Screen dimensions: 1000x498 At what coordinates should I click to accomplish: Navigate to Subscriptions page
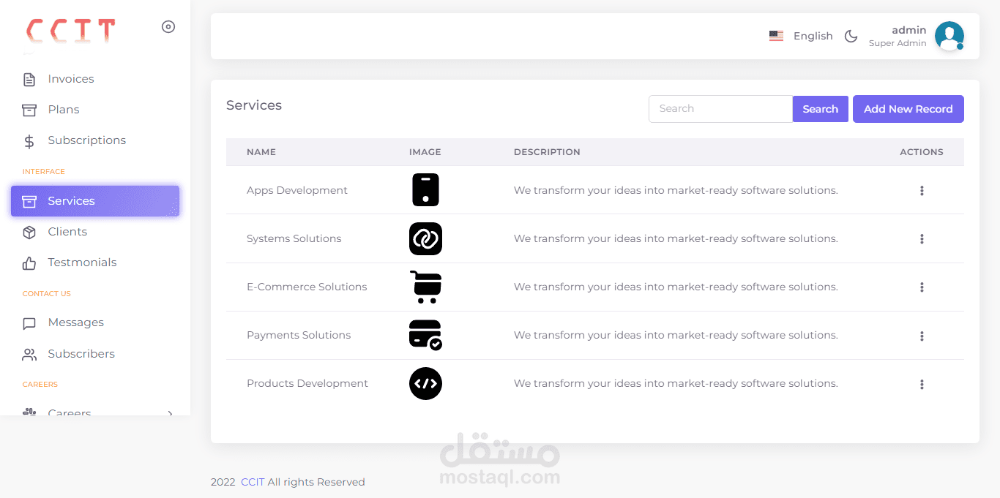(95, 140)
